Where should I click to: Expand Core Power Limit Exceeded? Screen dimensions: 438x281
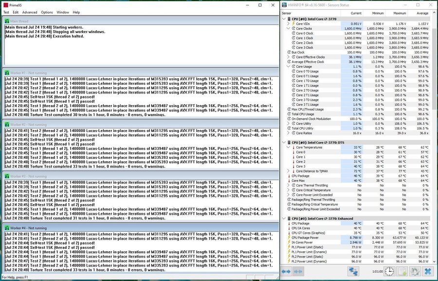tap(288, 195)
